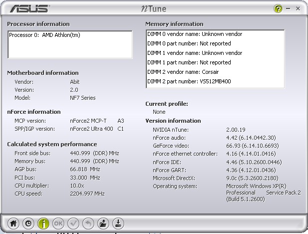308x234 pixels.
Task: Click the Microsoft DirectX value '9.0c (5.3.2600.2180)'
Action: [252, 178]
